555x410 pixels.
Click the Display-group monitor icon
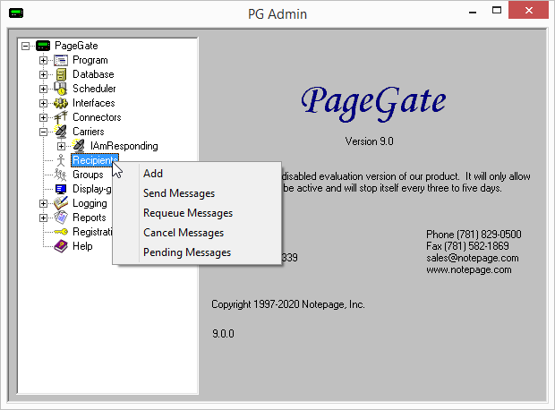coord(61,189)
